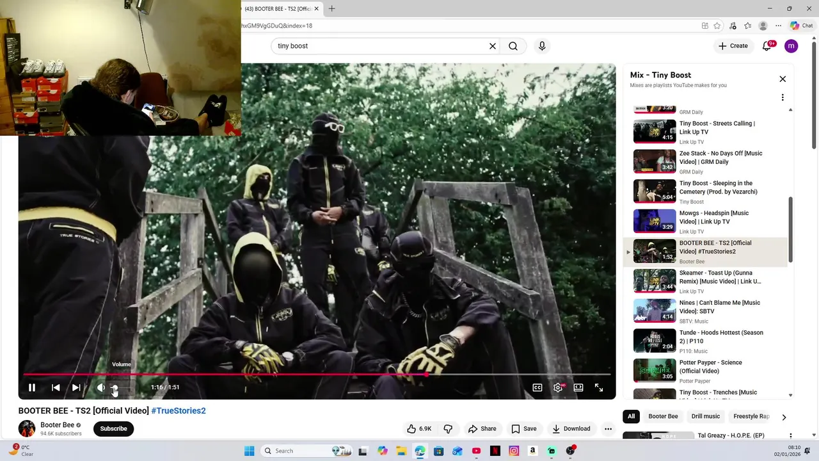Open the Windows Start menu
Image resolution: width=819 pixels, height=461 pixels.
(x=250, y=451)
